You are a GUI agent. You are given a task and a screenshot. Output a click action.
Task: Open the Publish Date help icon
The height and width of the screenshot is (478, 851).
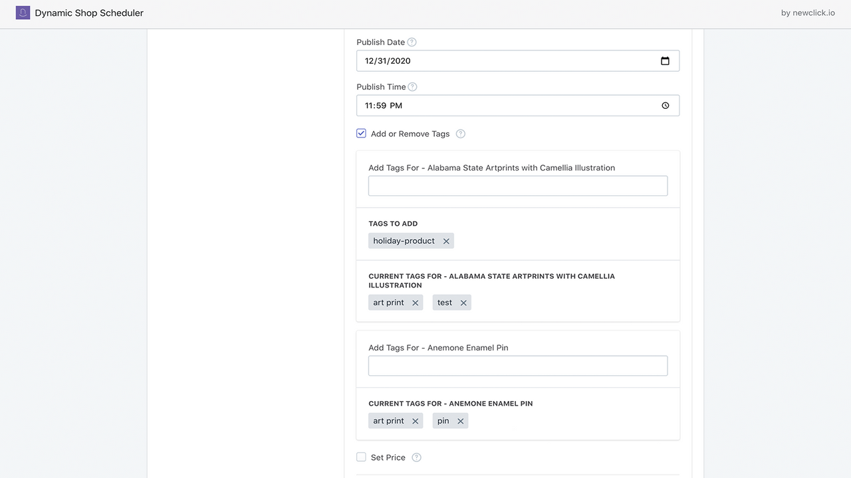coord(412,42)
